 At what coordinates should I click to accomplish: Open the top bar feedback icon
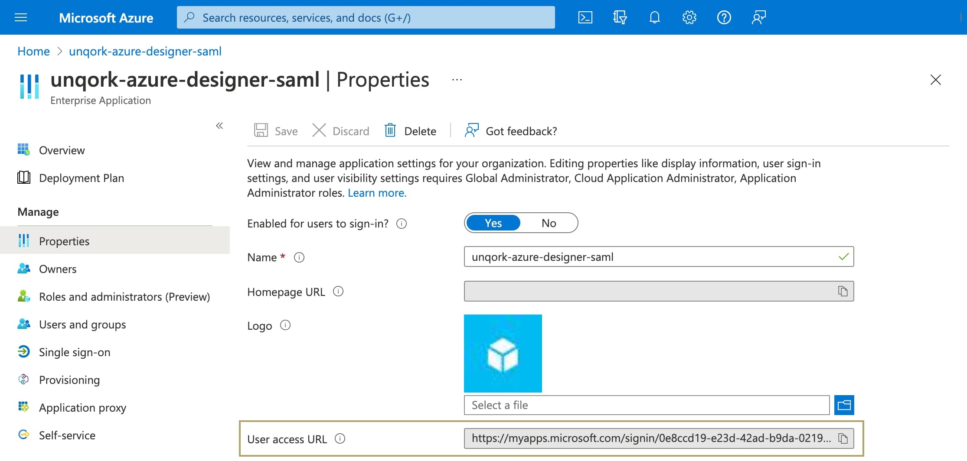coord(759,17)
